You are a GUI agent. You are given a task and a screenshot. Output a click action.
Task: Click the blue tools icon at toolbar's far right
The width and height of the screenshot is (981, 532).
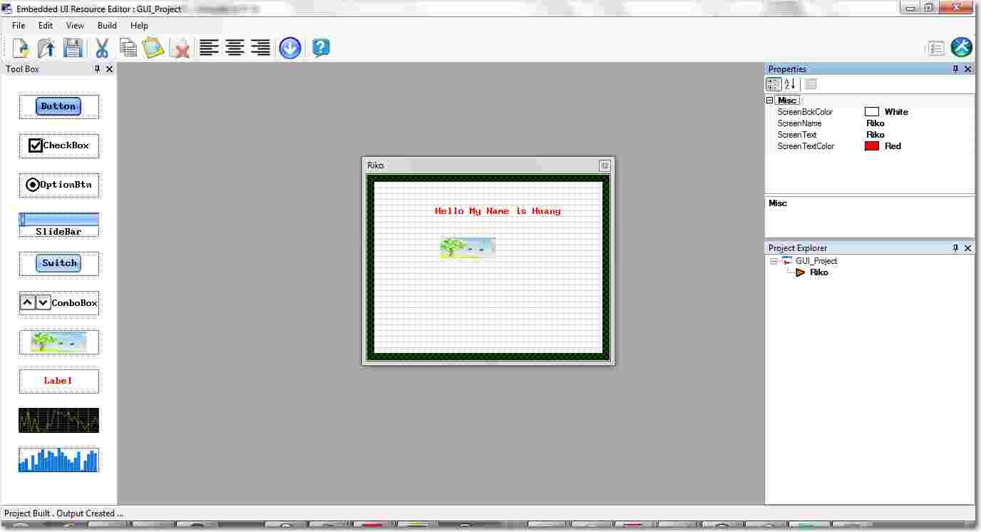click(962, 48)
